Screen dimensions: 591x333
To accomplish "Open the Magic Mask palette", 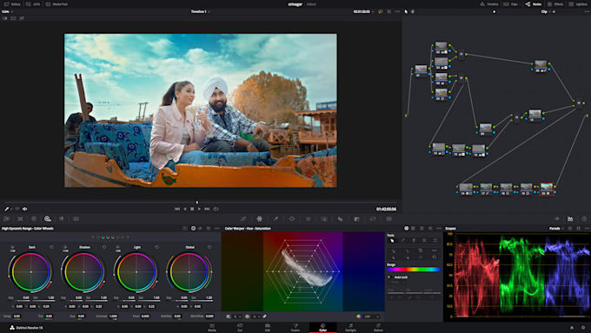I will [x=324, y=219].
